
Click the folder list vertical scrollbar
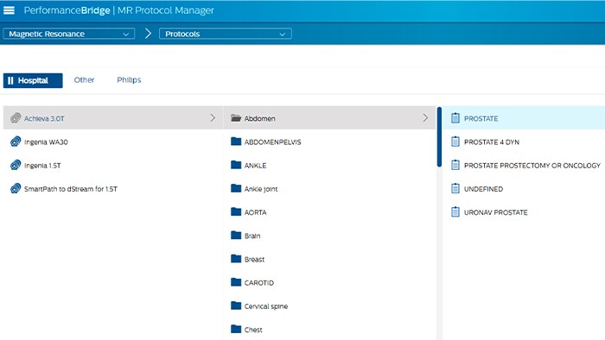(x=439, y=137)
